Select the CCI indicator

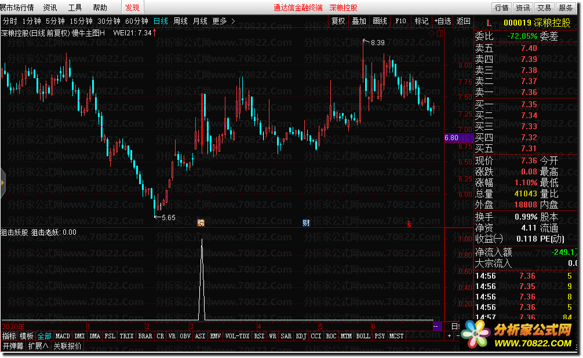(x=316, y=336)
